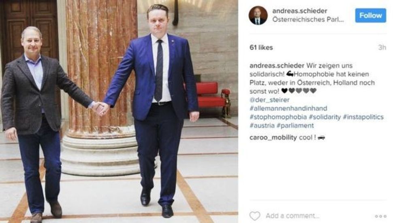The height and width of the screenshot is (223, 397).
Task: Click the heart like icon
Action: pos(255,216)
